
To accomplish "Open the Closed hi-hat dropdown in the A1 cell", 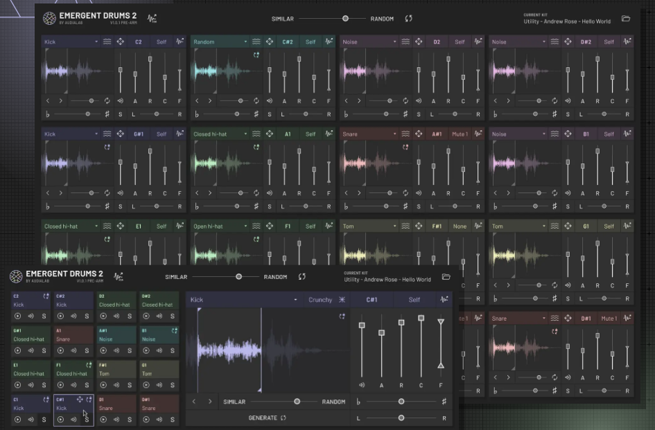I will coord(220,134).
